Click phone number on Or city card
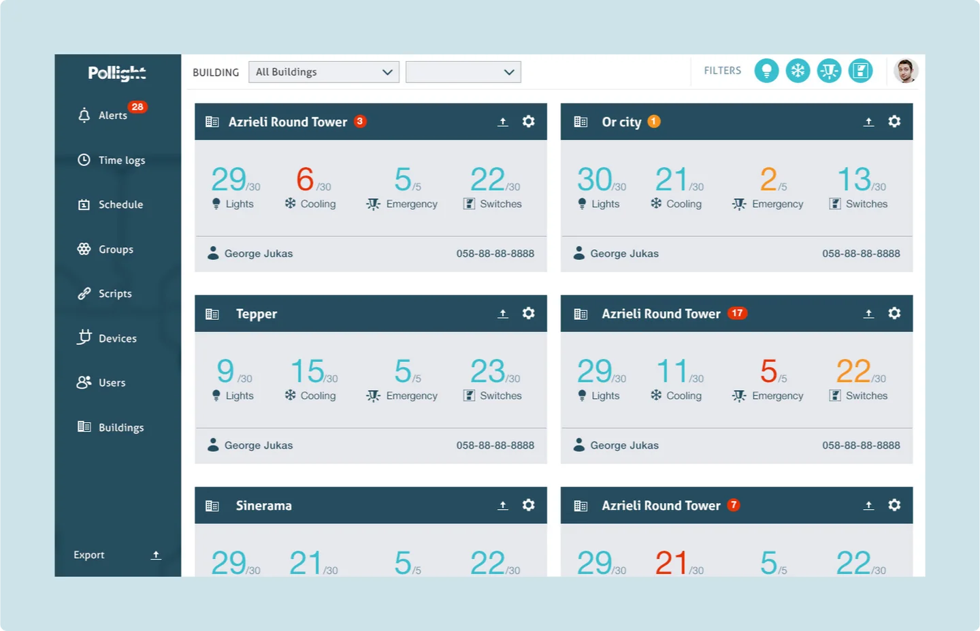The image size is (980, 631). click(x=861, y=253)
